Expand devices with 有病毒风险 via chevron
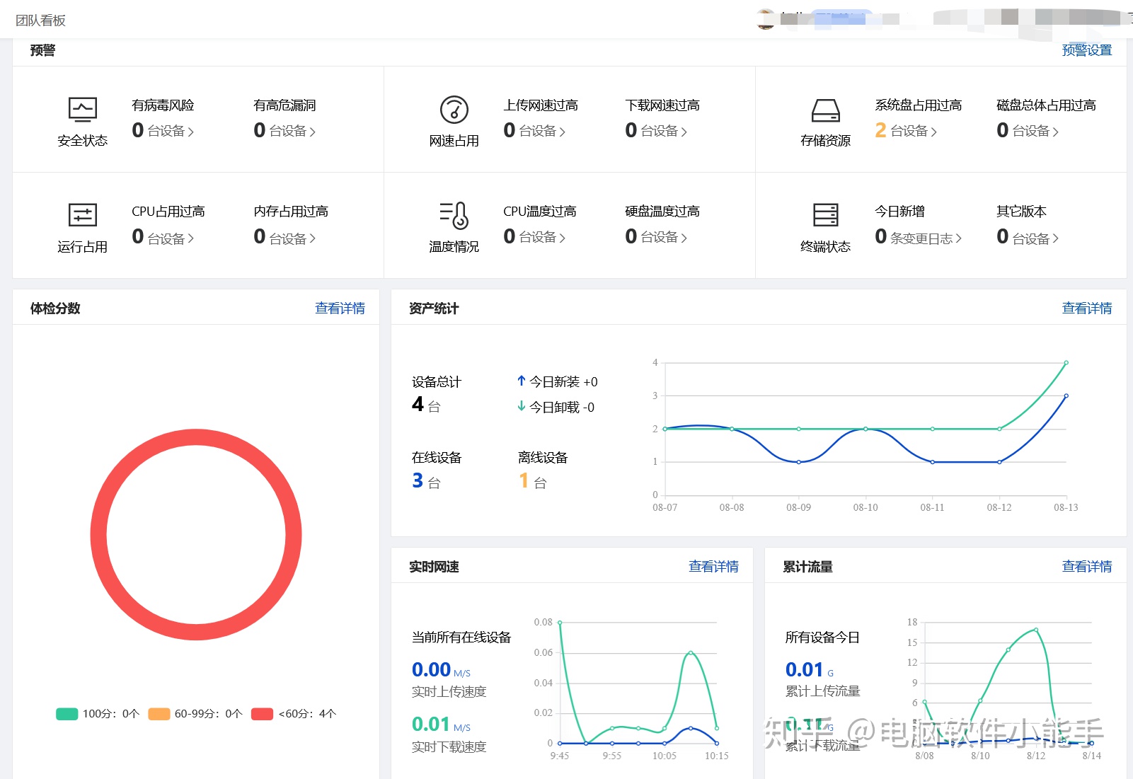The width and height of the screenshot is (1133, 779). tap(192, 131)
